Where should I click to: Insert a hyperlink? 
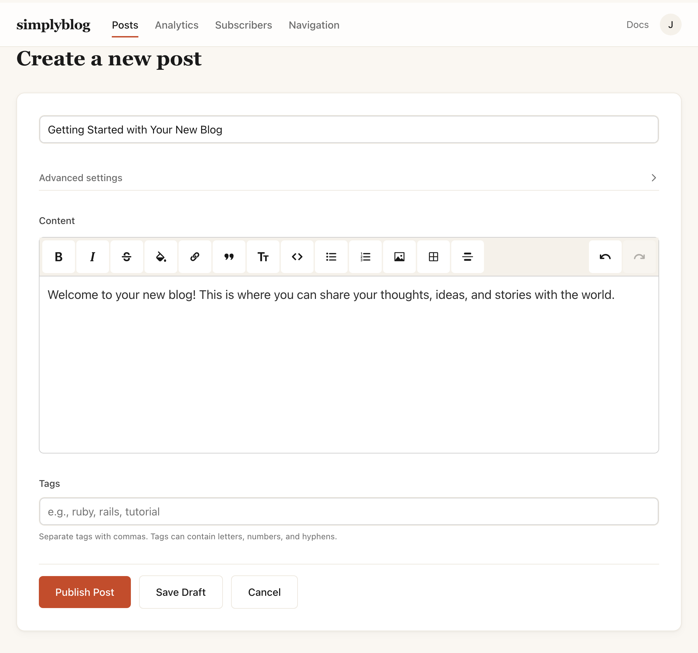(x=195, y=257)
